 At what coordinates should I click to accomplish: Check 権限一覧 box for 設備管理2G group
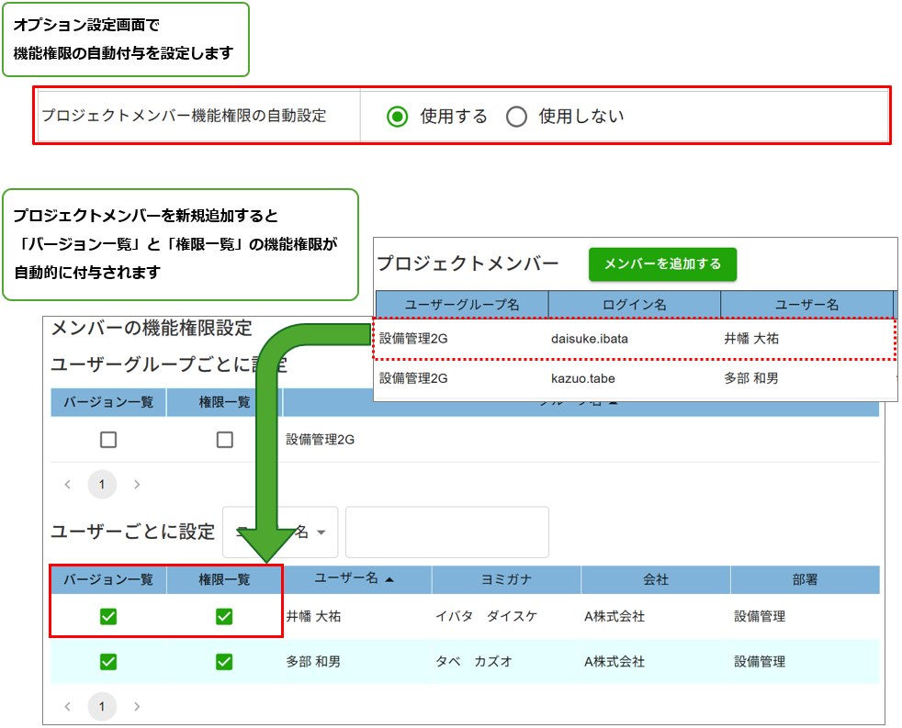225,440
